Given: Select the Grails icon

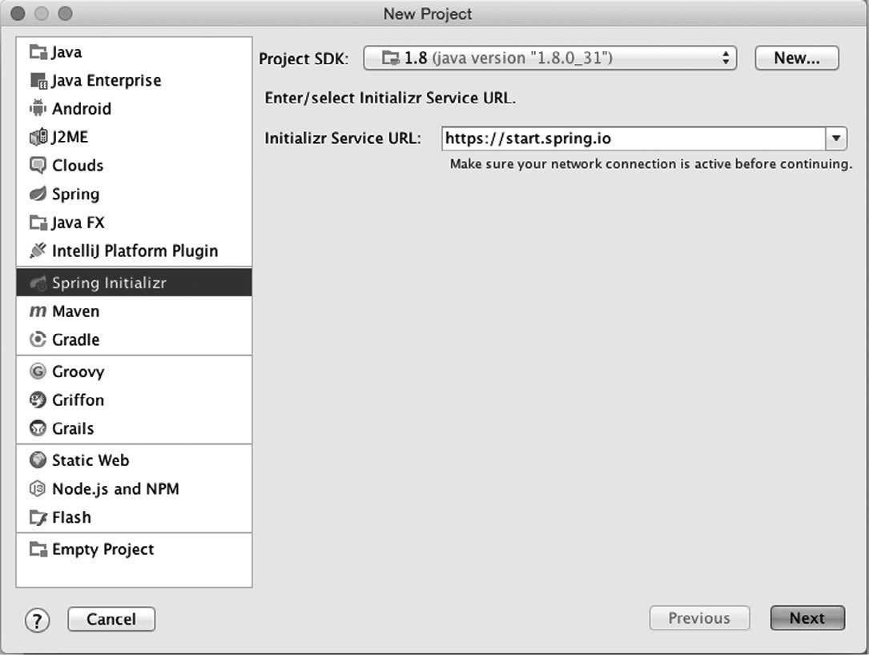Looking at the screenshot, I should tap(38, 428).
